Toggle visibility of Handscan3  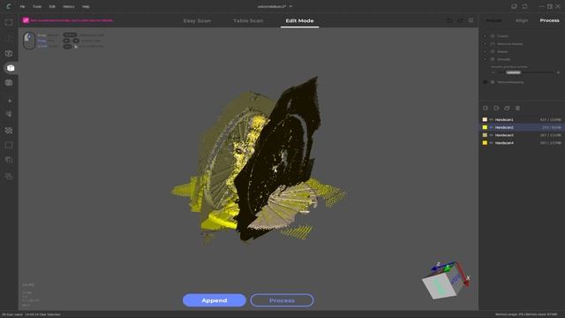[491, 135]
